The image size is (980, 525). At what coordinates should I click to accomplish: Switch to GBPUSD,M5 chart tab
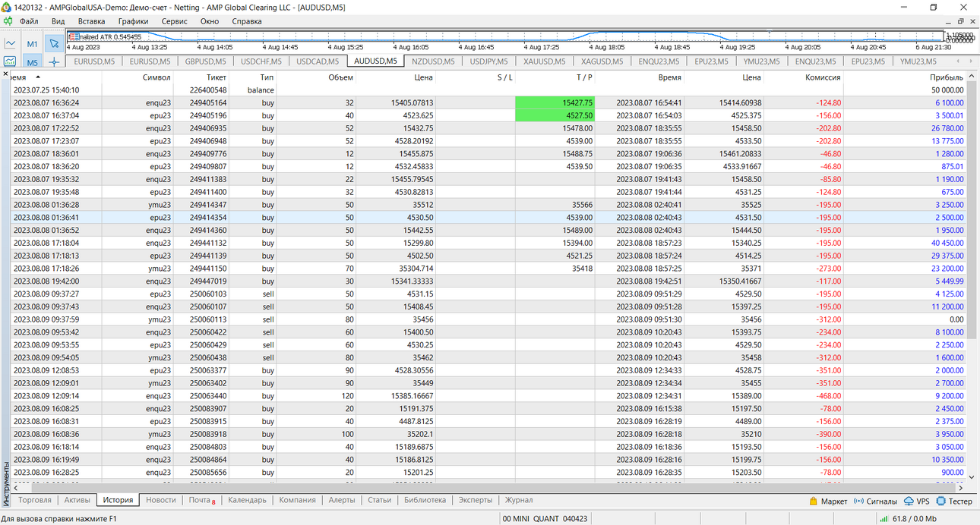(205, 61)
